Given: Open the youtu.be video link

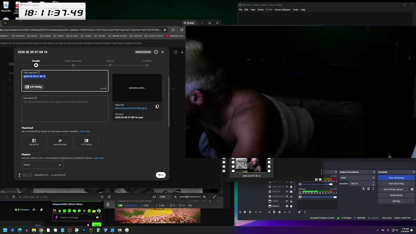Looking at the screenshot, I should tap(131, 108).
